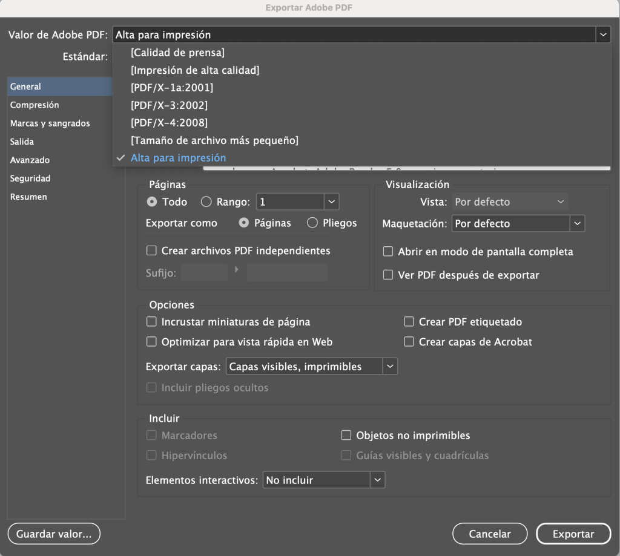Switch to Marcas y sangrados section

pos(50,123)
